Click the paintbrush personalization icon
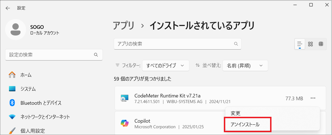The height and width of the screenshot is (135, 332). pyautogui.click(x=12, y=130)
